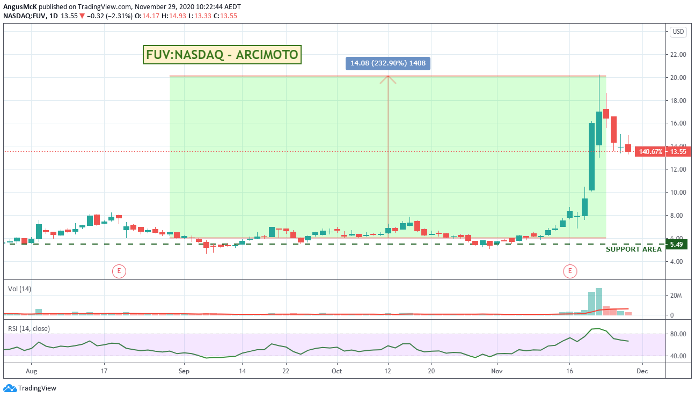Click the −0.32 (−2.31%) change value
Viewport: 695px width, 398px height.
click(109, 16)
